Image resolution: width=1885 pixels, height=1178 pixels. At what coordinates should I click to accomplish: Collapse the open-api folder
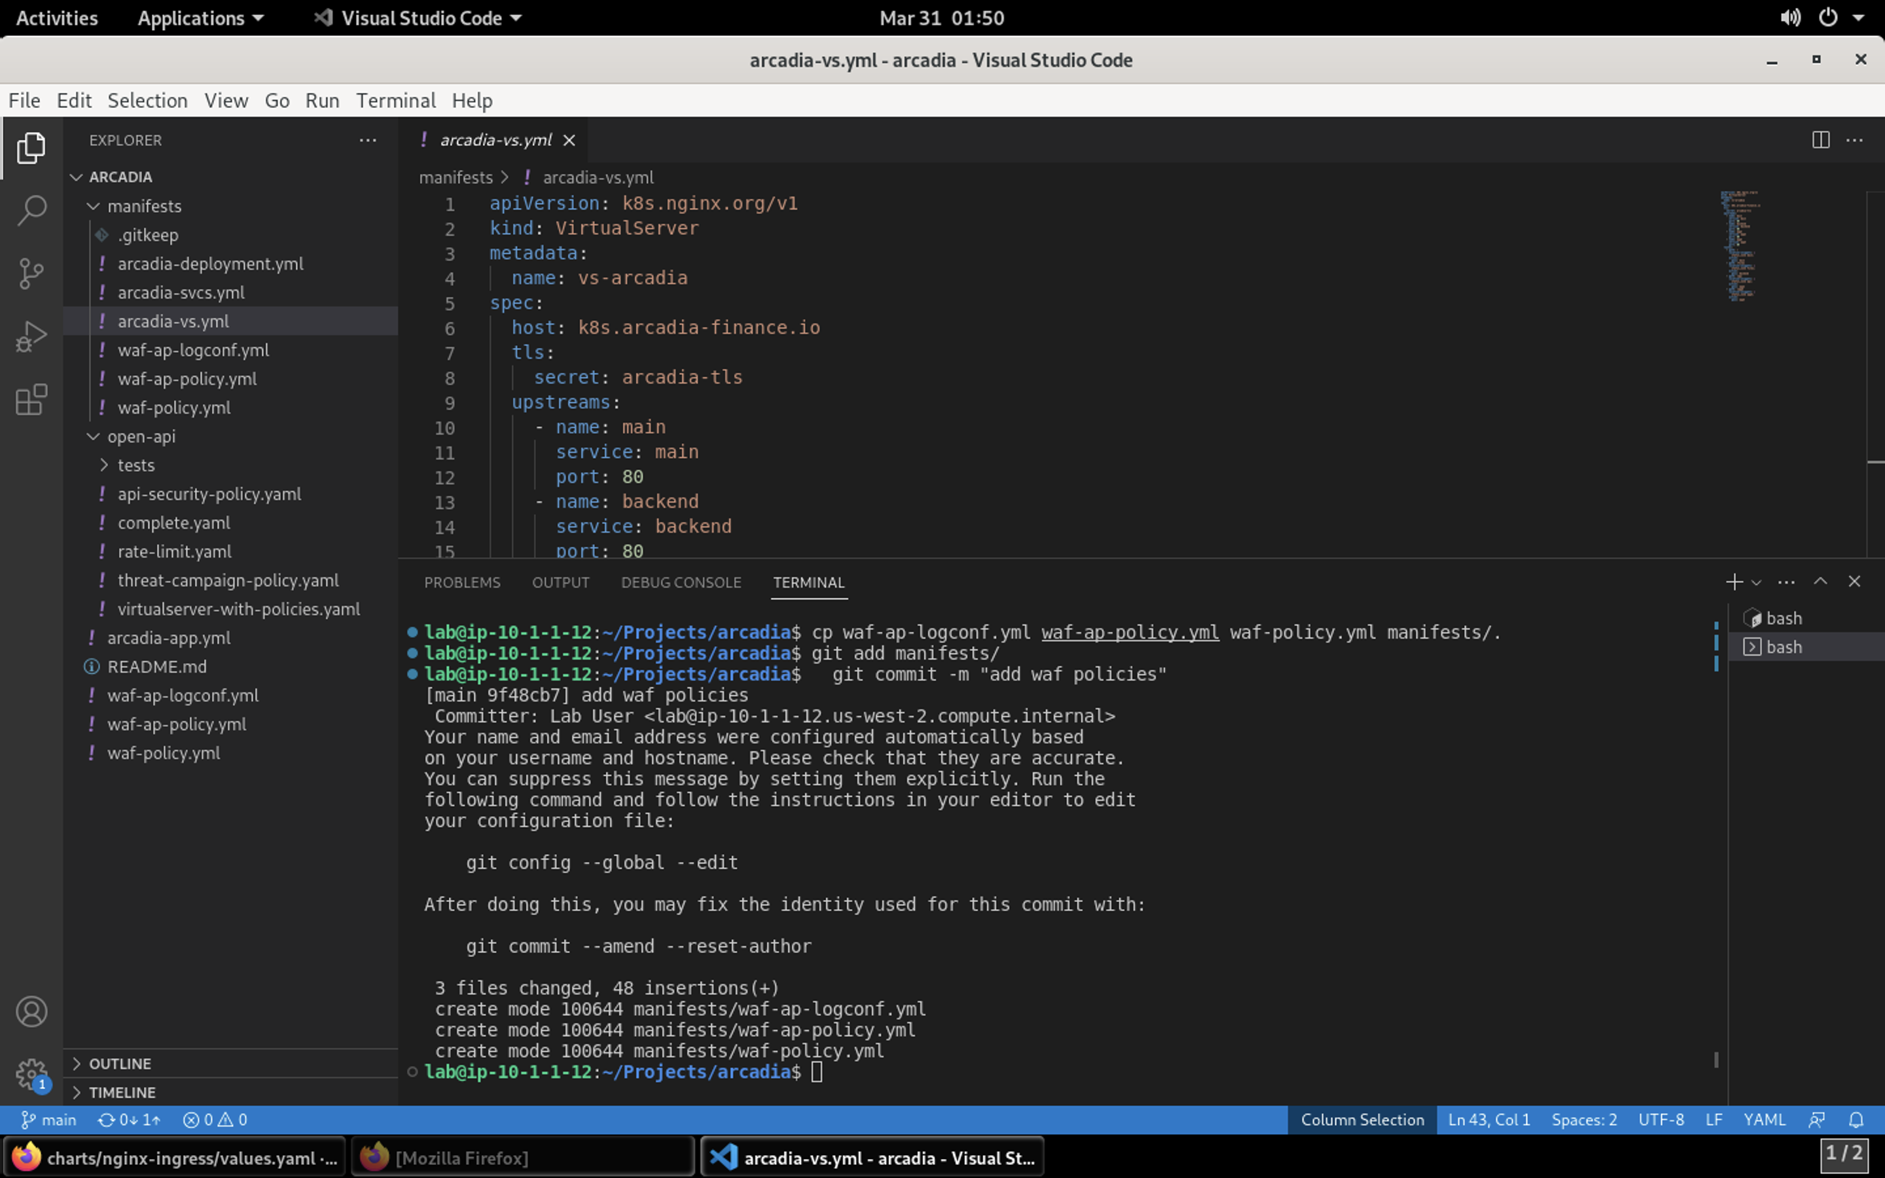click(141, 437)
